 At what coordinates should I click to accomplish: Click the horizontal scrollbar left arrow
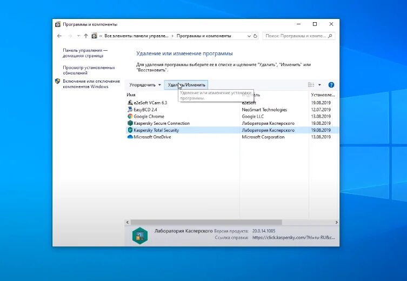coord(128,222)
